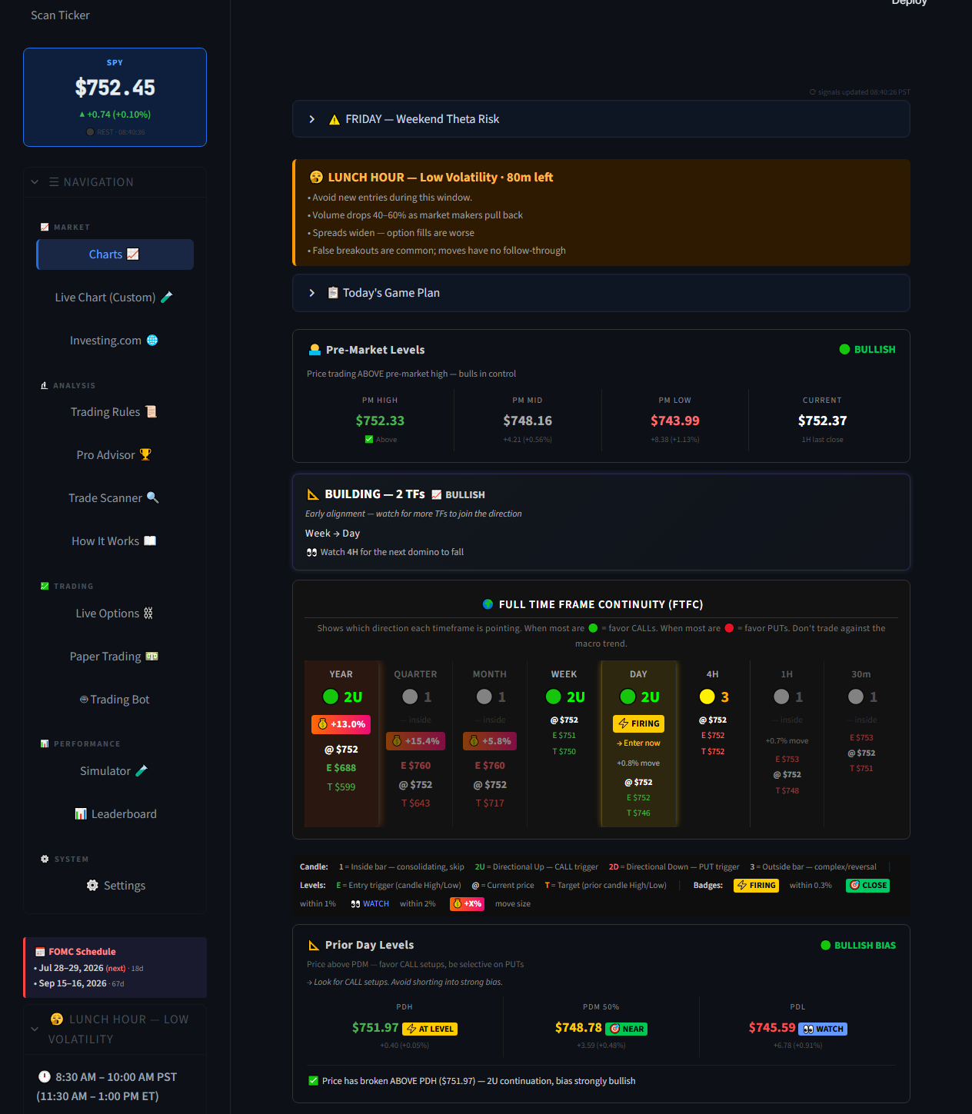Image resolution: width=972 pixels, height=1114 pixels.
Task: Click the sunrise icon beside Pre-Market Levels
Action: [x=315, y=350]
